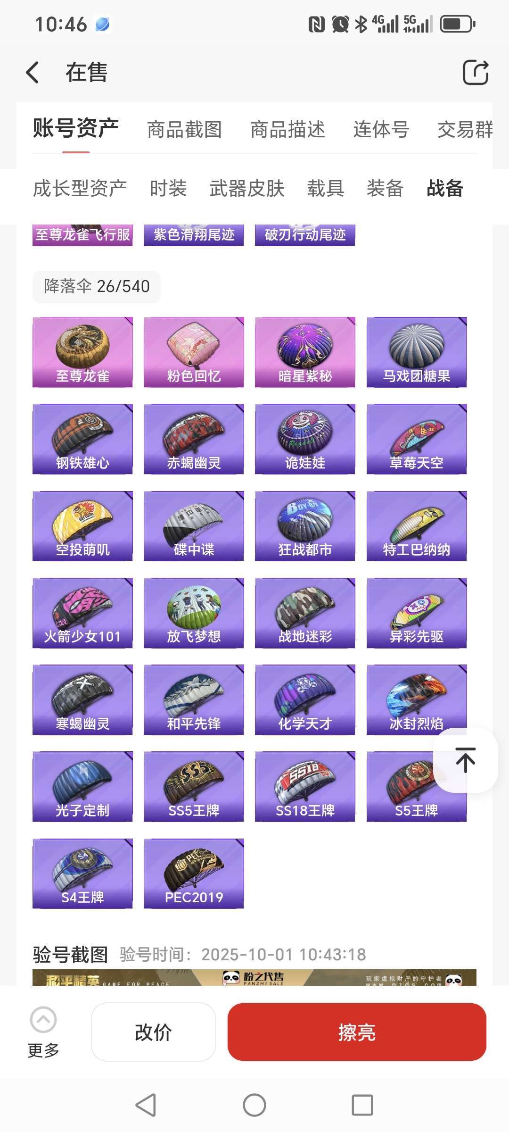Tap Android recent apps square button

[362, 1105]
